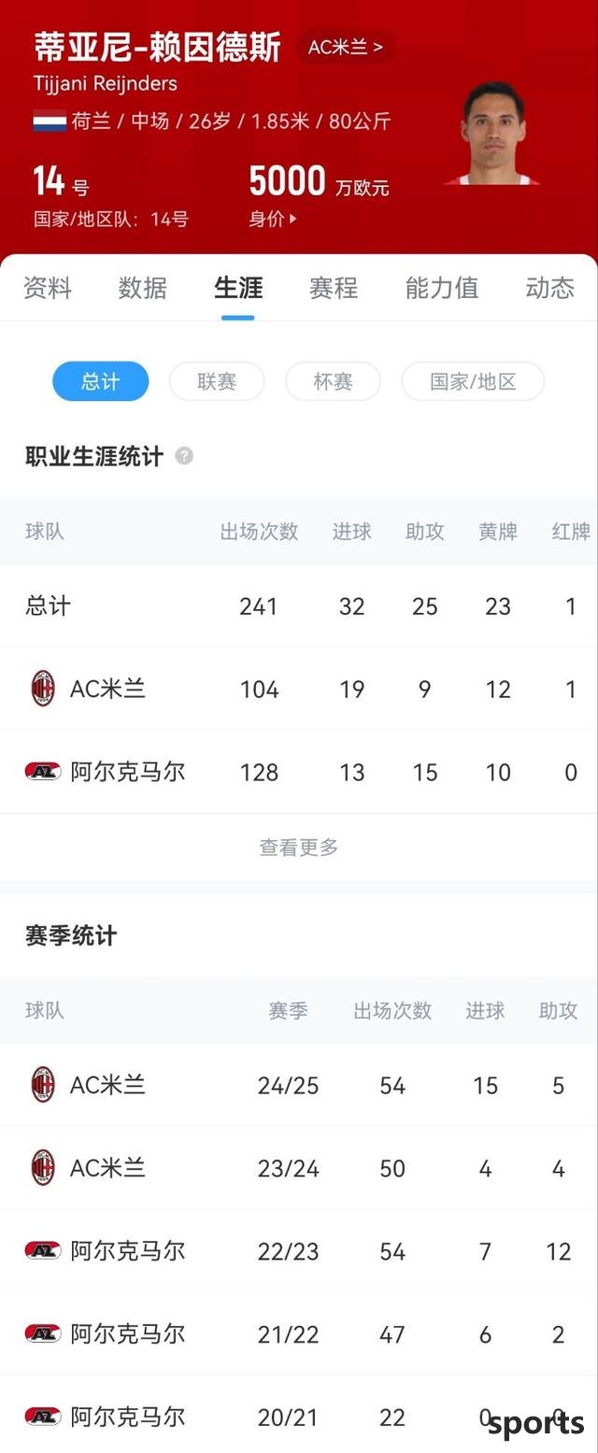The height and width of the screenshot is (1453, 598).
Task: Open the 资料 tab
Action: [x=47, y=288]
